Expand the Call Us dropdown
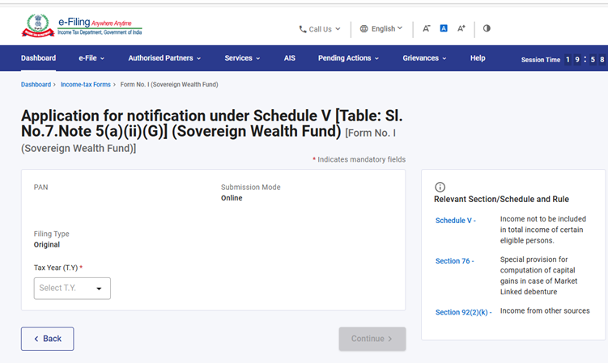The width and height of the screenshot is (608, 363). pos(320,29)
